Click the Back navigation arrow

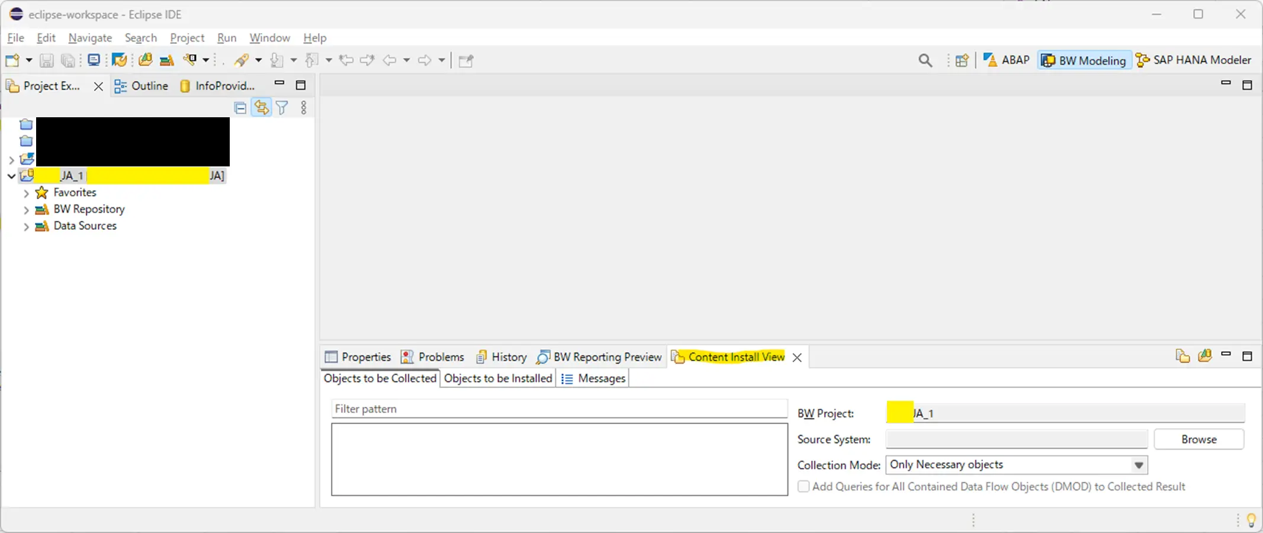(x=390, y=60)
